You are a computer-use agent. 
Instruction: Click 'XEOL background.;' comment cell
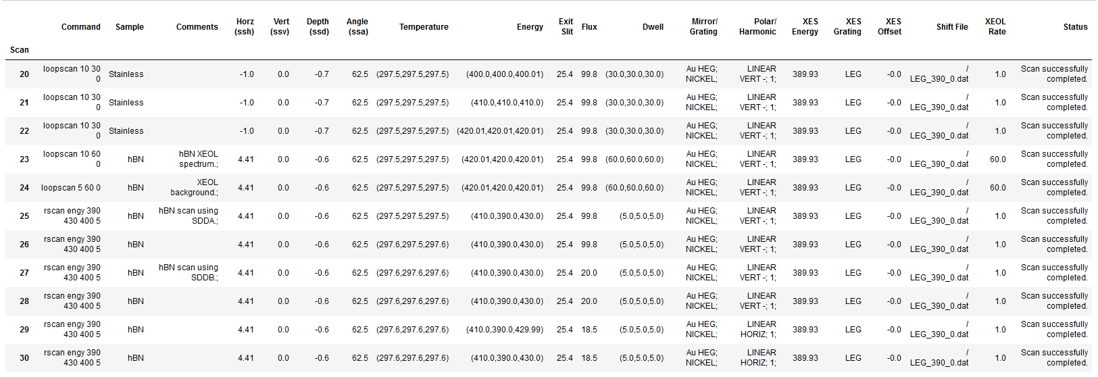coord(195,187)
